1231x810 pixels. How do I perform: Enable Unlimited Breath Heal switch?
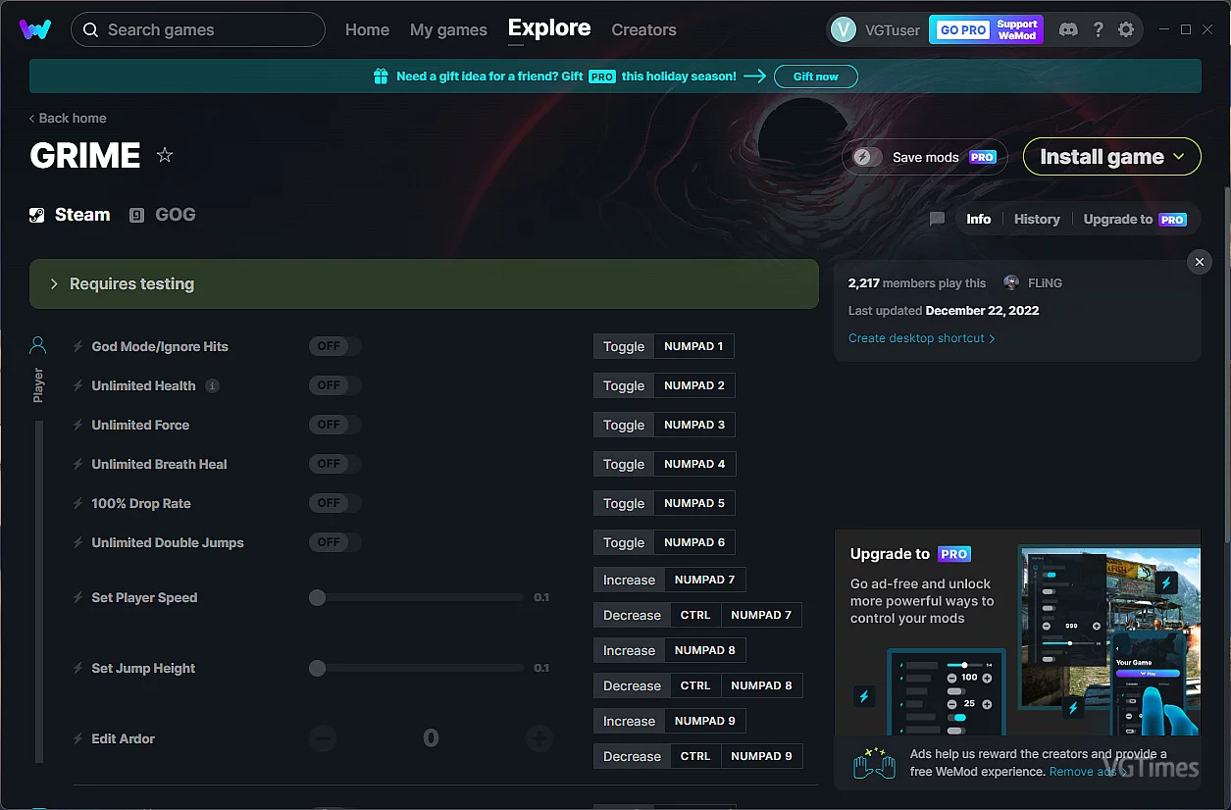335,464
